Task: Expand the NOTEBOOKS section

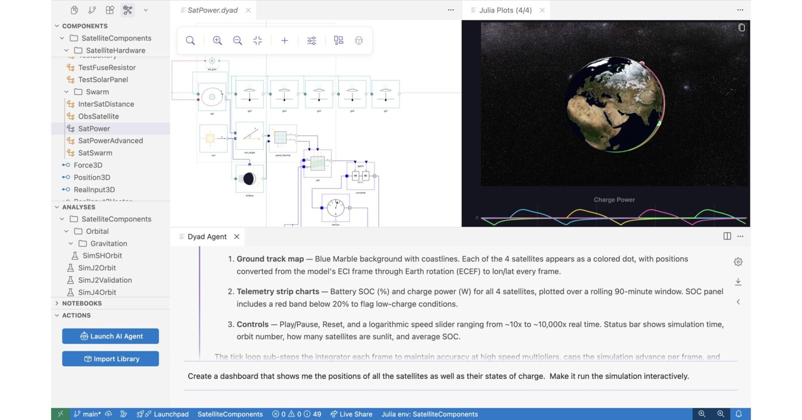Action: (x=57, y=303)
